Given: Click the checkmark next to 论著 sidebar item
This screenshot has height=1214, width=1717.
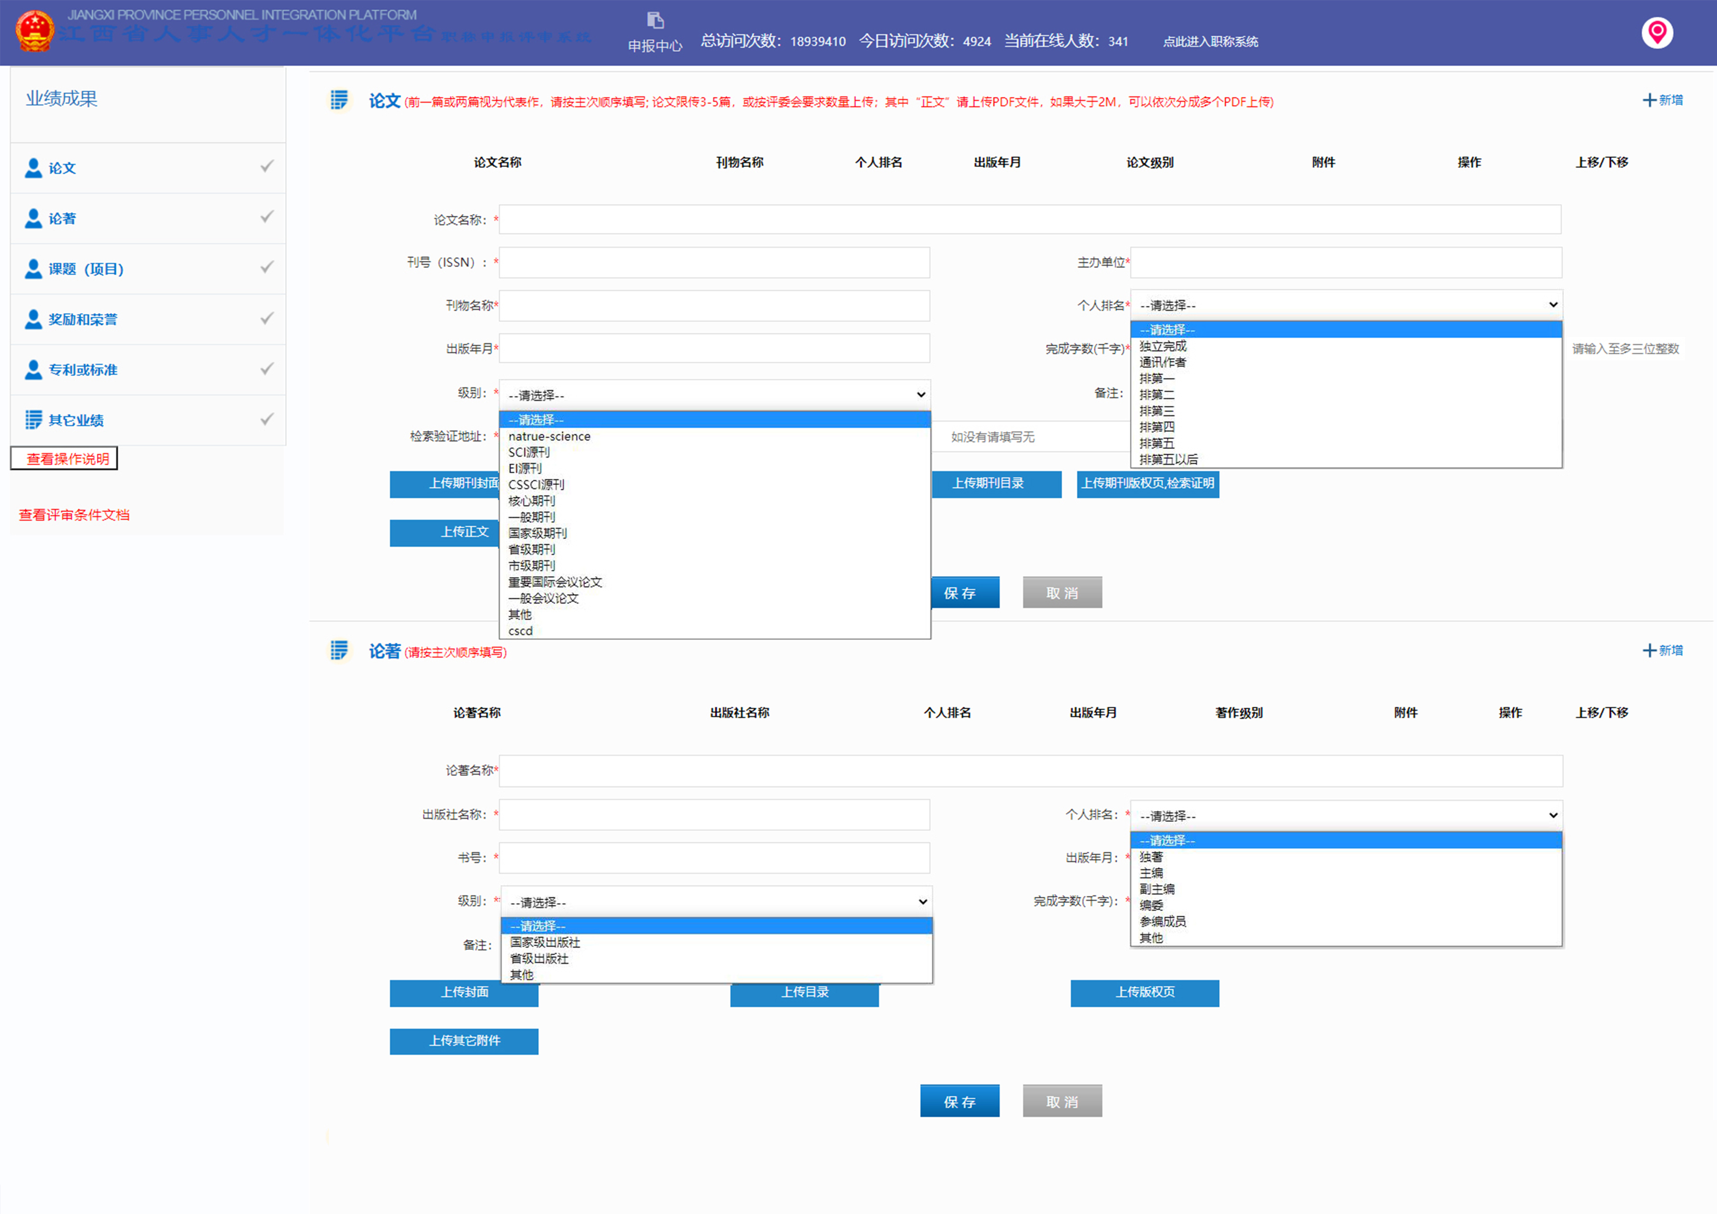Looking at the screenshot, I should point(266,217).
